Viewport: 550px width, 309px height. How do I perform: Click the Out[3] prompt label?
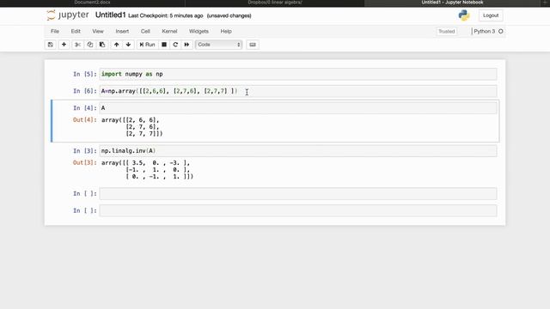coord(84,162)
